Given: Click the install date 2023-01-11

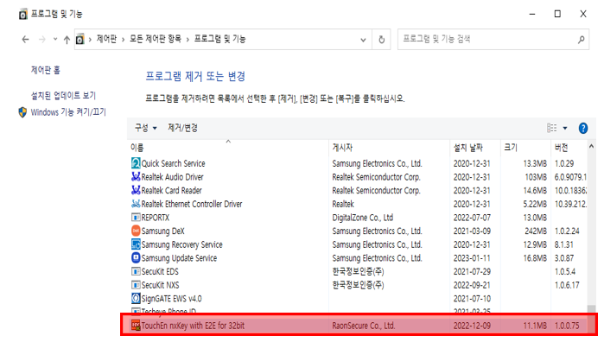Looking at the screenshot, I should 472,257.
